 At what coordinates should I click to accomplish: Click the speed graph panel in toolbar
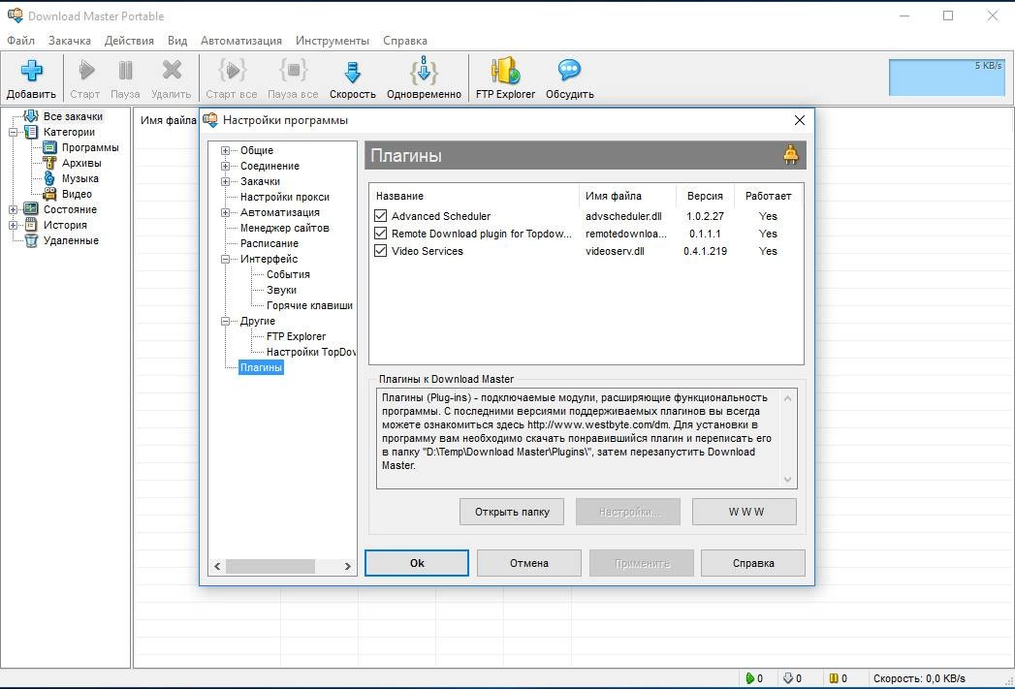(946, 78)
